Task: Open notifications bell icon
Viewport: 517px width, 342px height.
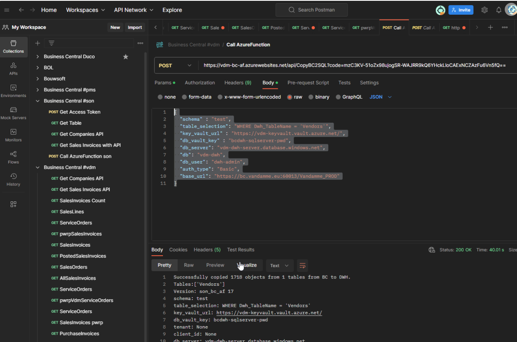Action: coord(499,10)
